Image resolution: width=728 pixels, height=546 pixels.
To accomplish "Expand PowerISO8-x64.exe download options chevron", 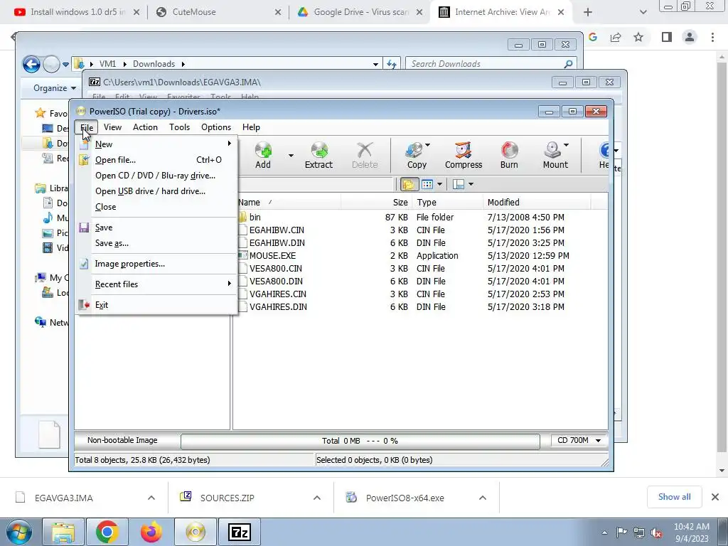I will (x=483, y=498).
